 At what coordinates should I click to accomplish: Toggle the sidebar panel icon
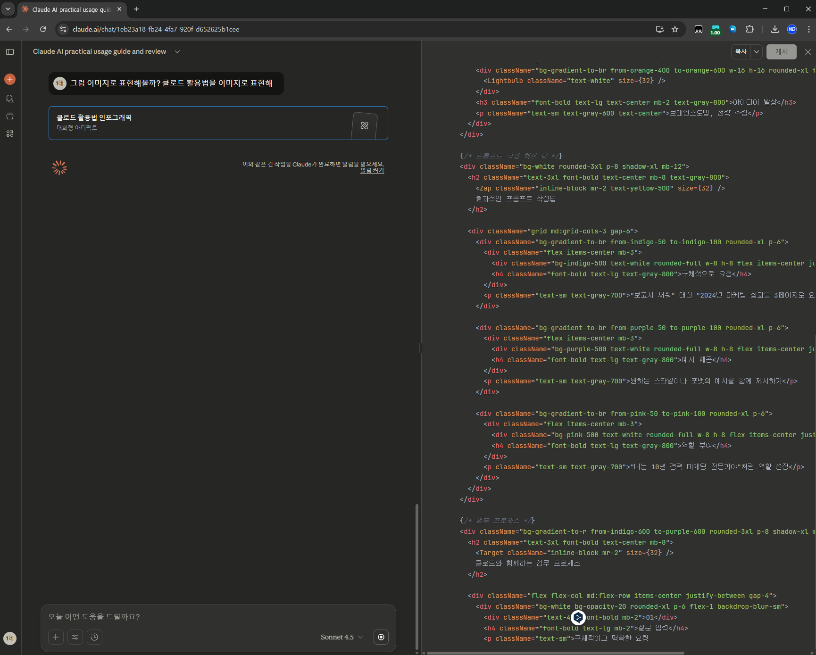click(x=10, y=52)
